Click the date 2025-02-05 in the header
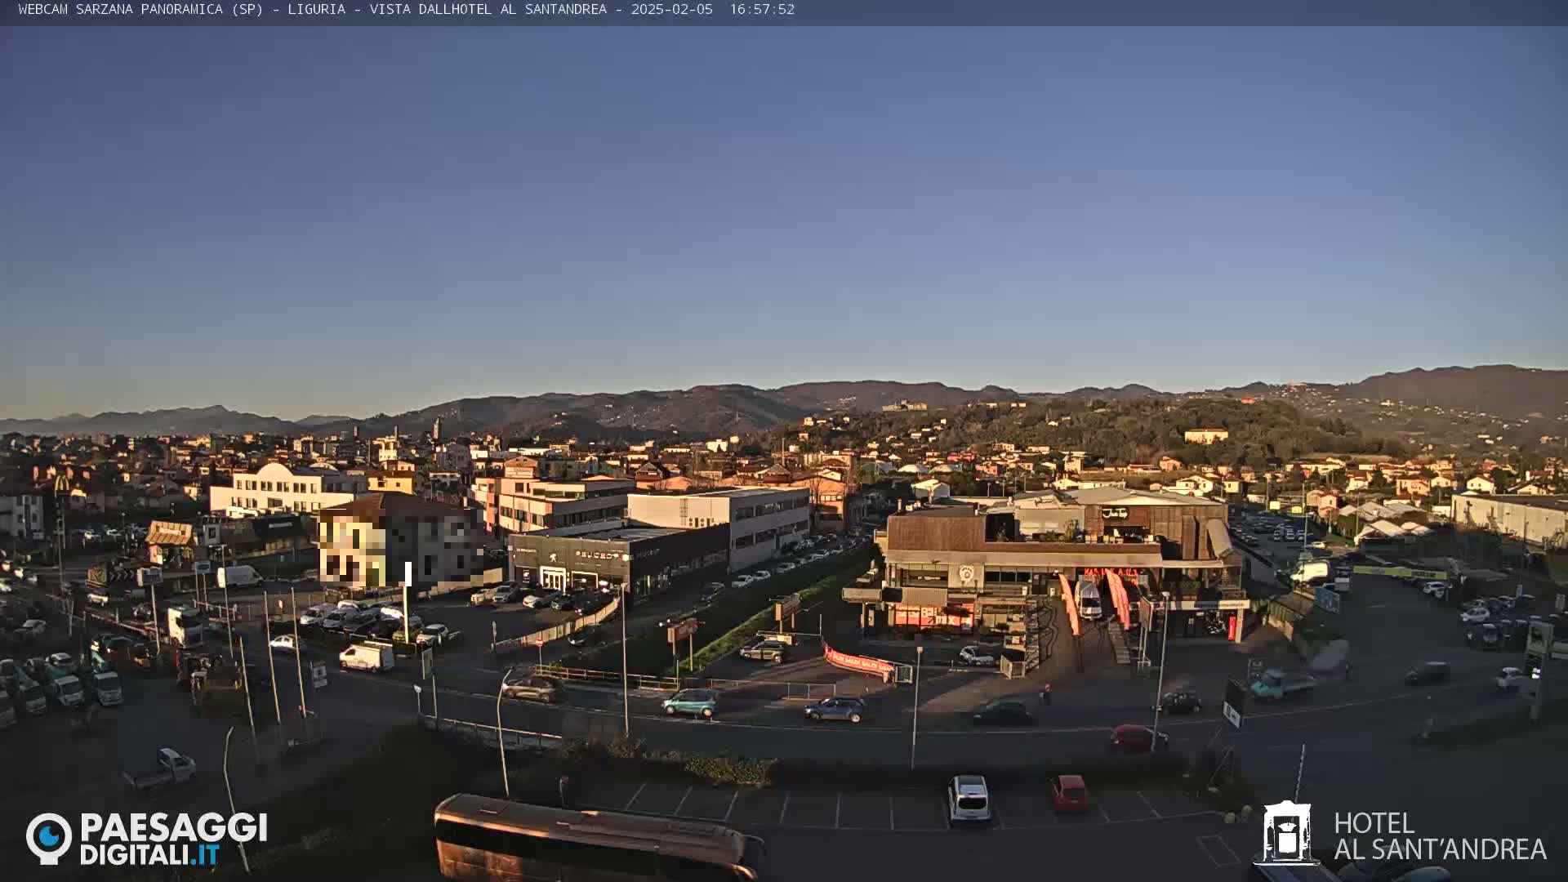 tap(671, 9)
